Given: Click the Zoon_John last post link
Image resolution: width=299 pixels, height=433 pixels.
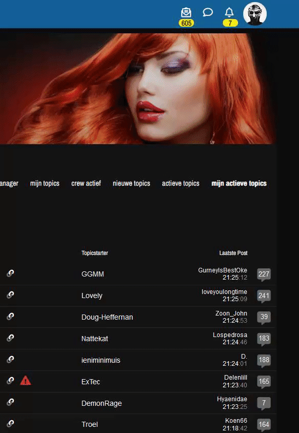Looking at the screenshot, I should (x=231, y=313).
